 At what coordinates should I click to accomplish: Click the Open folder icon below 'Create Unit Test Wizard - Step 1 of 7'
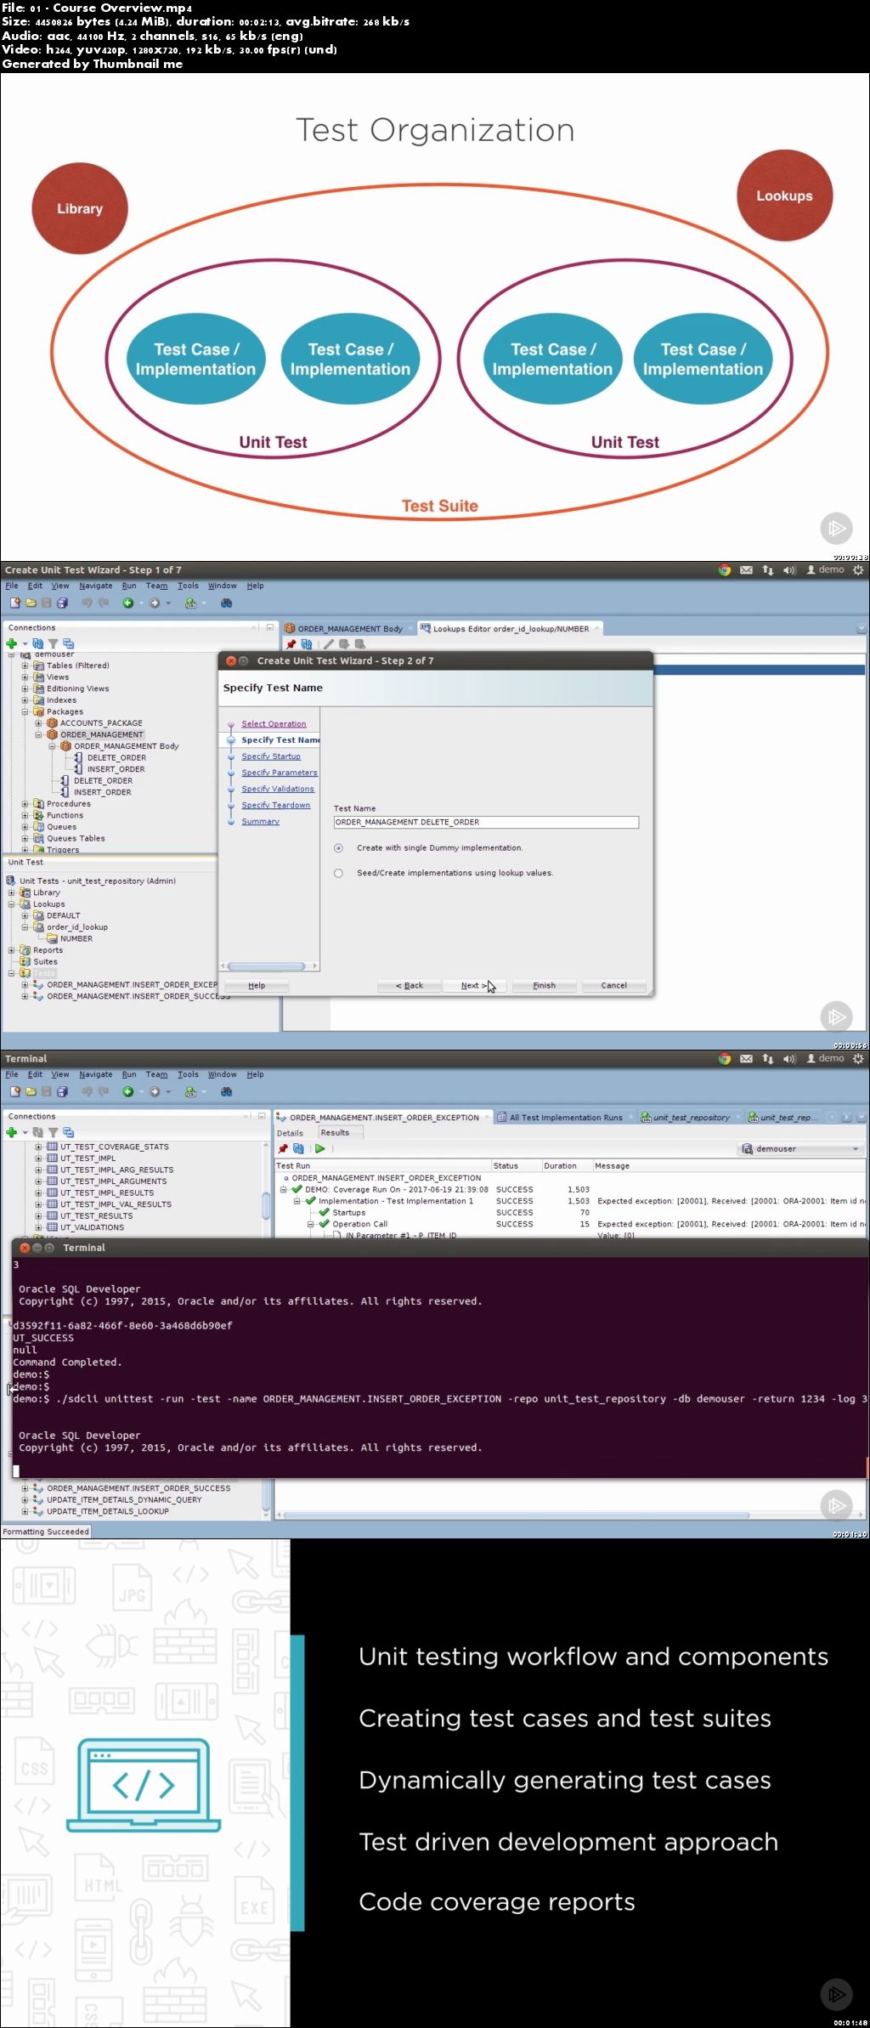tap(31, 603)
